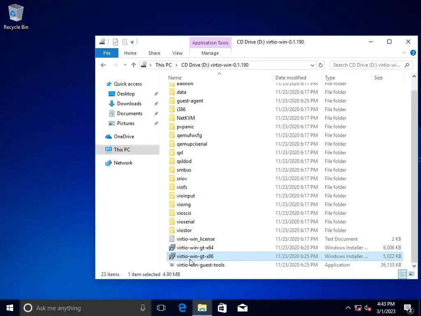Image resolution: width=421 pixels, height=316 pixels.
Task: Select Documents in the navigation pane
Action: click(130, 114)
